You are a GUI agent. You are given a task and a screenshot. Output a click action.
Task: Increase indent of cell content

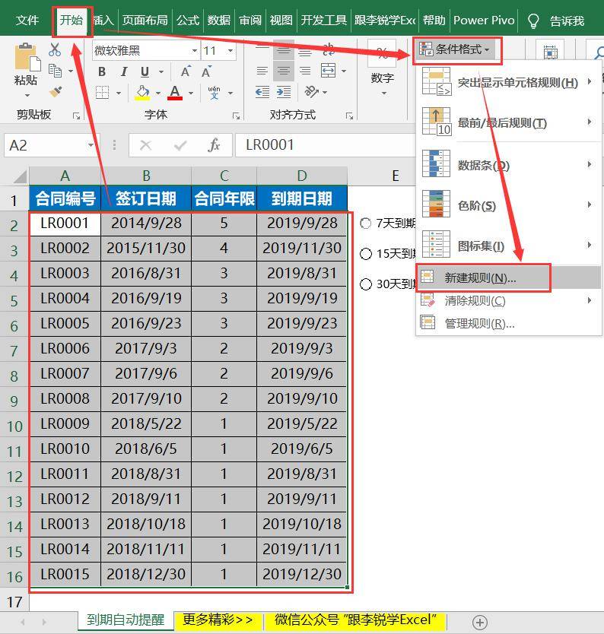tap(284, 92)
